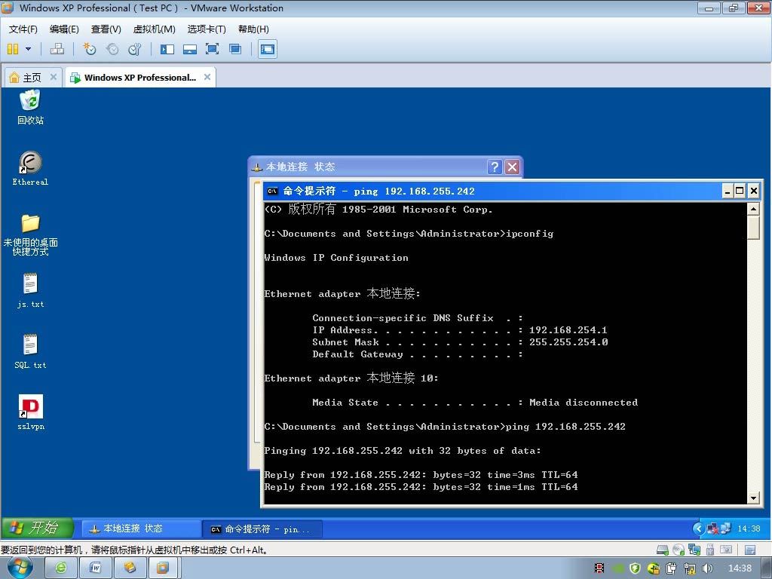Open the 文件(F) menu
772x579 pixels.
pos(23,29)
